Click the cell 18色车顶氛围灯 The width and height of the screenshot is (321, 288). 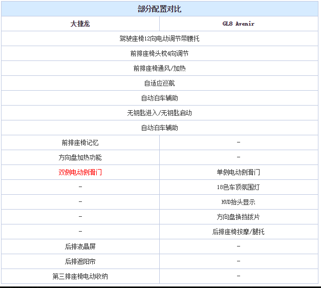pyautogui.click(x=239, y=187)
